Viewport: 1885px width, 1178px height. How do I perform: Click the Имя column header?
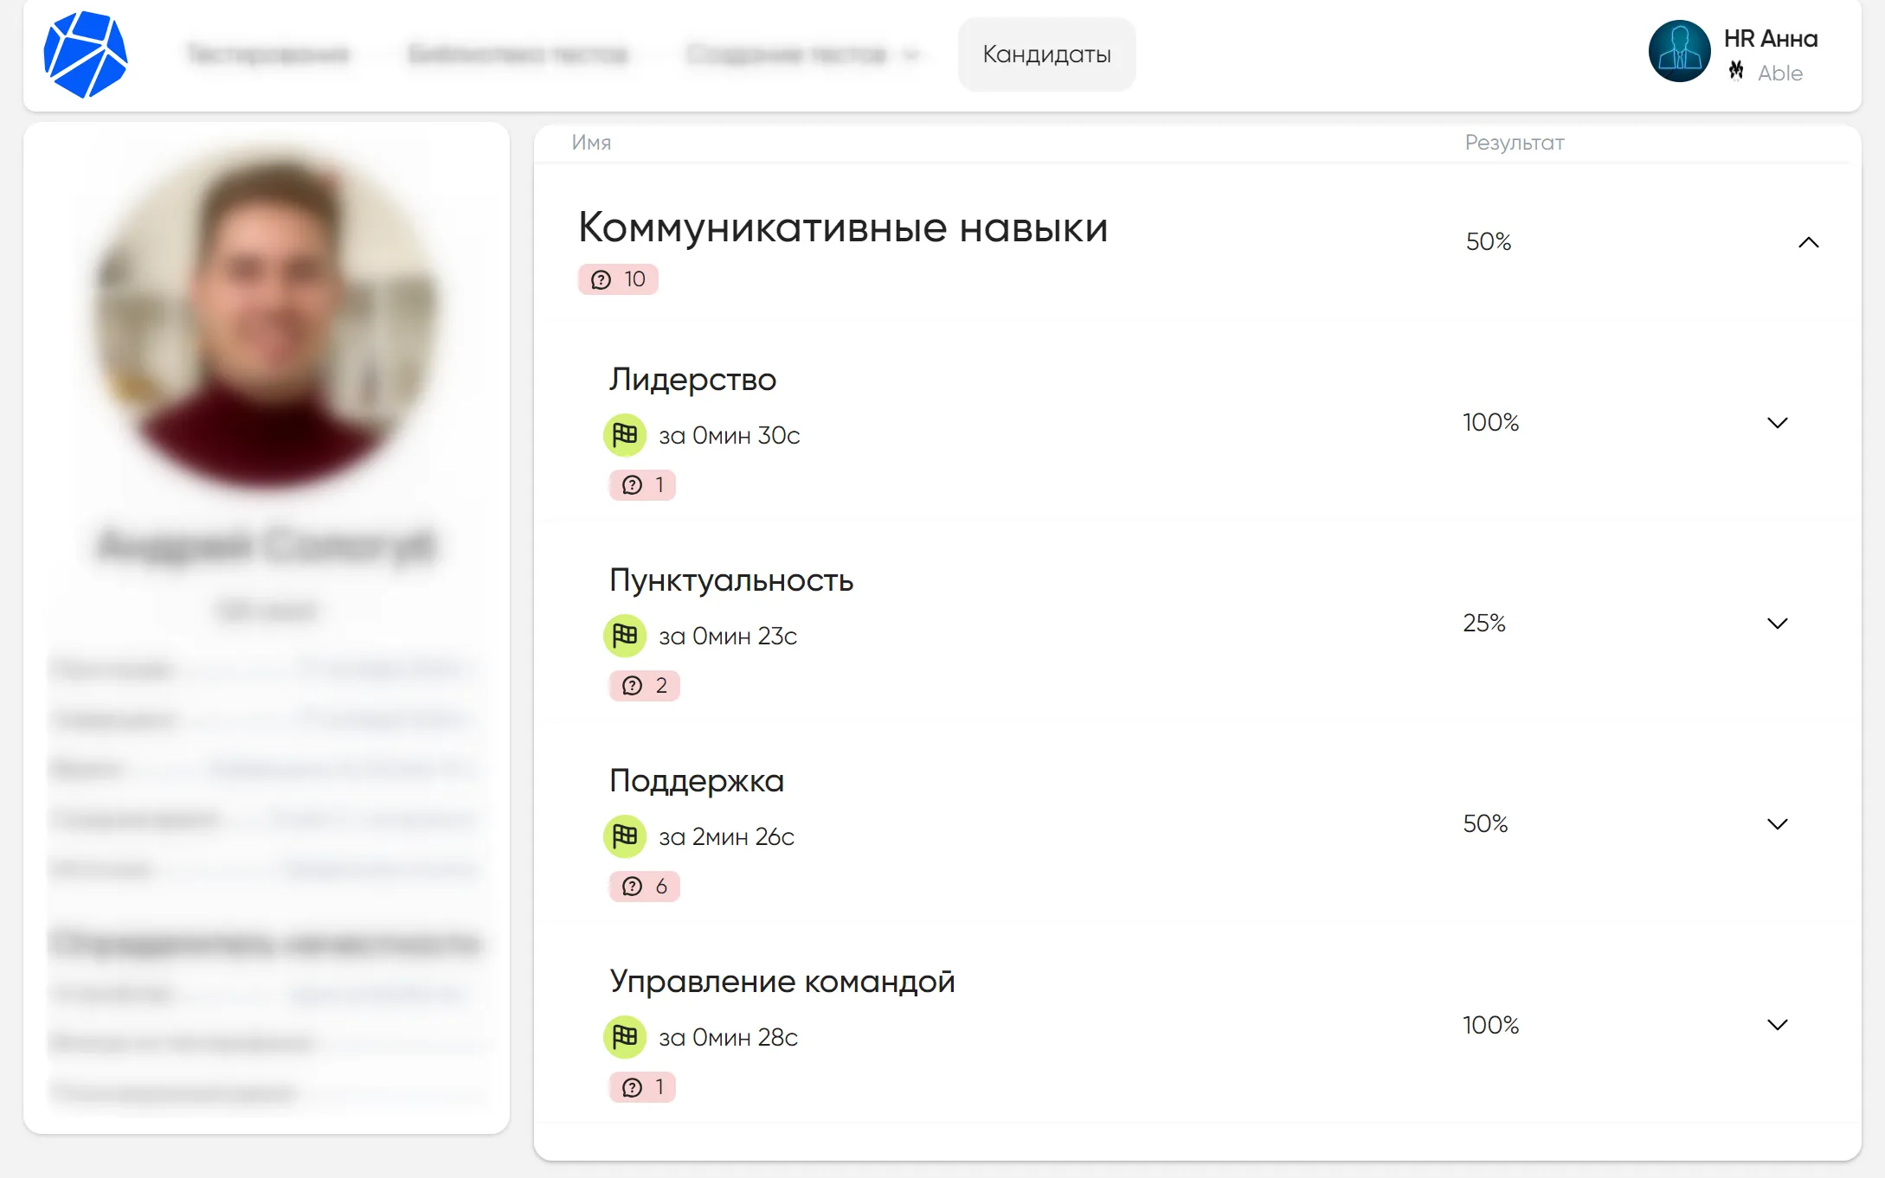click(x=589, y=143)
